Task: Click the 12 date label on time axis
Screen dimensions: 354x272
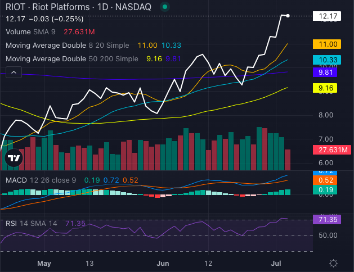Action: coord(208,263)
